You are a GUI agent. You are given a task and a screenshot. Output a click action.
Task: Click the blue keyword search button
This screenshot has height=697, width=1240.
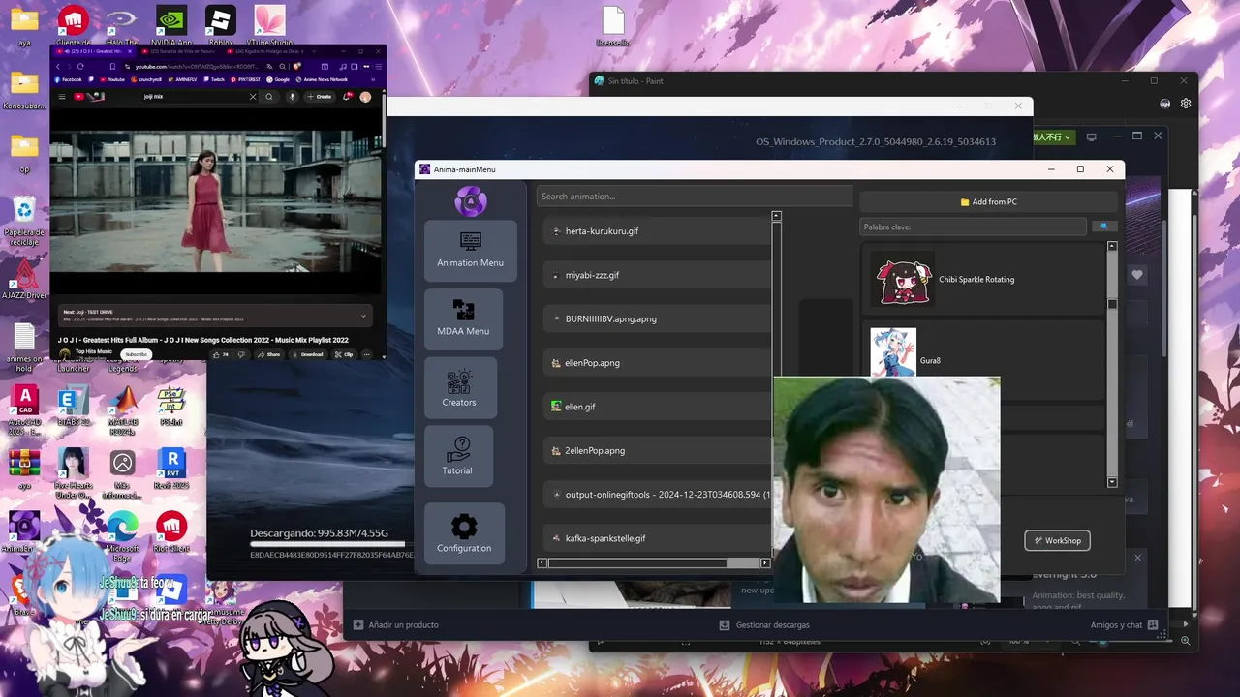point(1102,227)
